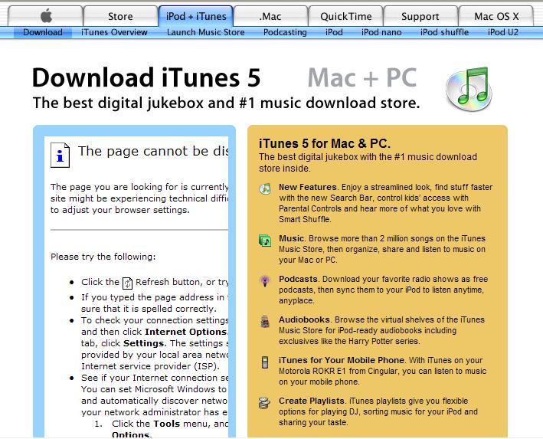Click the Apple logo tab
The width and height of the screenshot is (543, 439).
coord(46,15)
